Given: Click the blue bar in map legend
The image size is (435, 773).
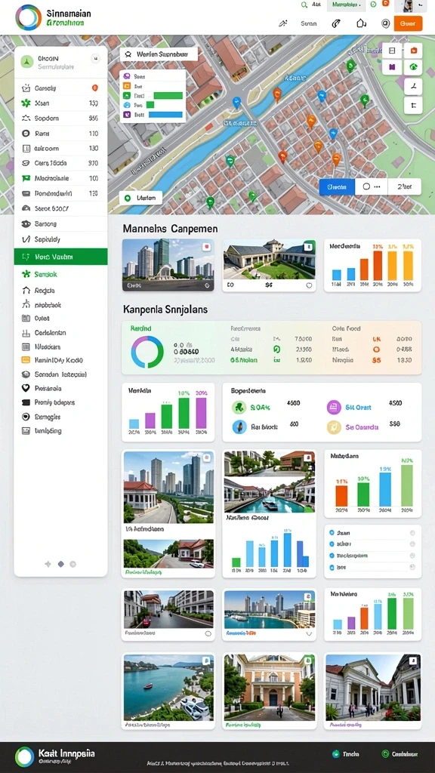Looking at the screenshot, I should click(x=165, y=115).
